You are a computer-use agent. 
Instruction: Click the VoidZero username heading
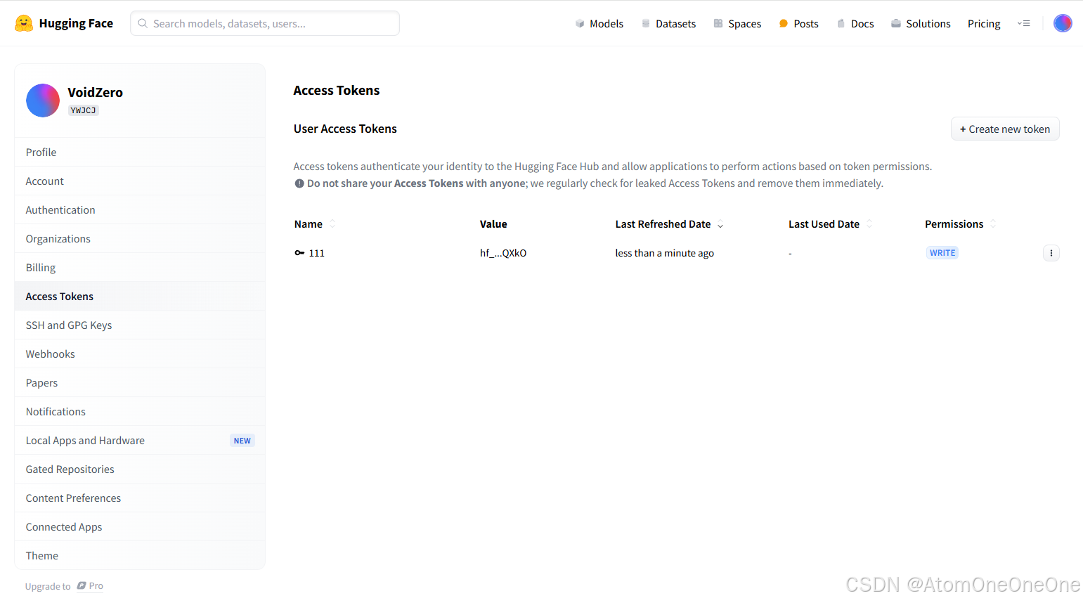coord(95,92)
